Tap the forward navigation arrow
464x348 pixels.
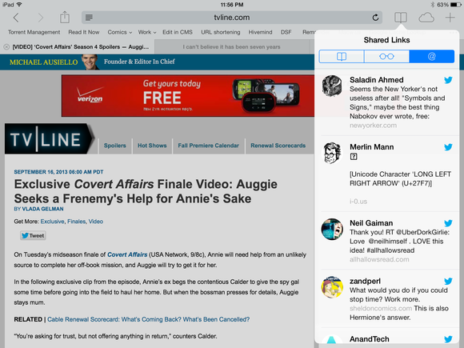click(x=40, y=18)
